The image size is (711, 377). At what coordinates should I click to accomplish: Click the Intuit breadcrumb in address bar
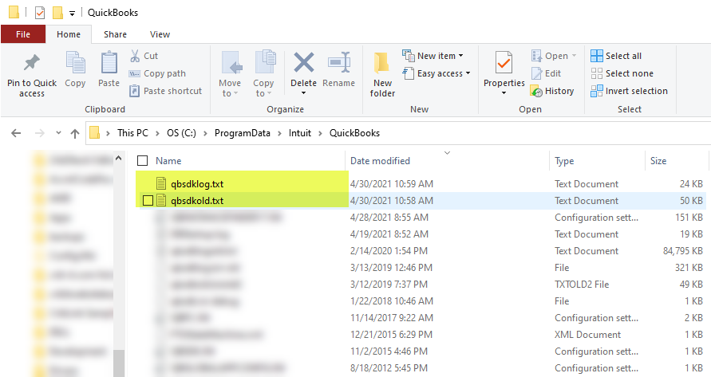[x=300, y=133]
